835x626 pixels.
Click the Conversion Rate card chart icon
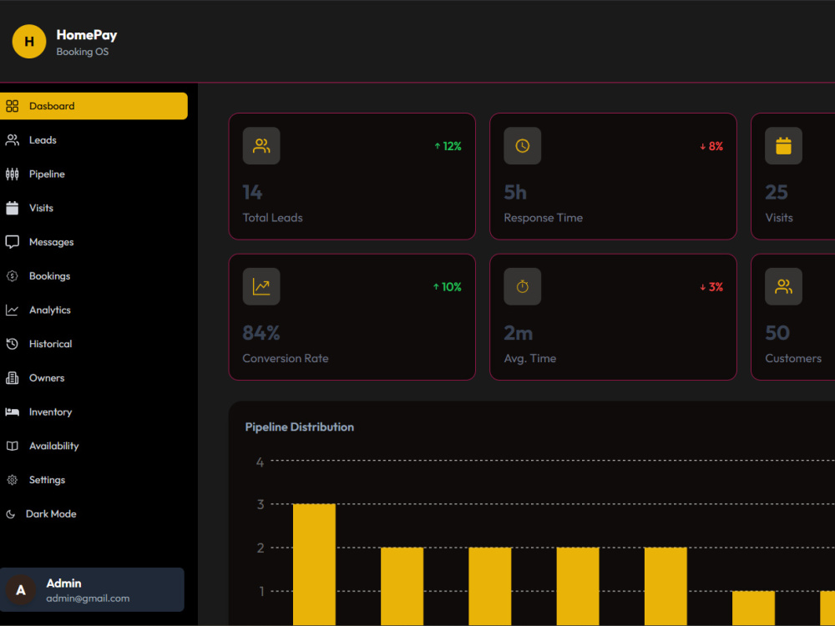[x=261, y=286]
